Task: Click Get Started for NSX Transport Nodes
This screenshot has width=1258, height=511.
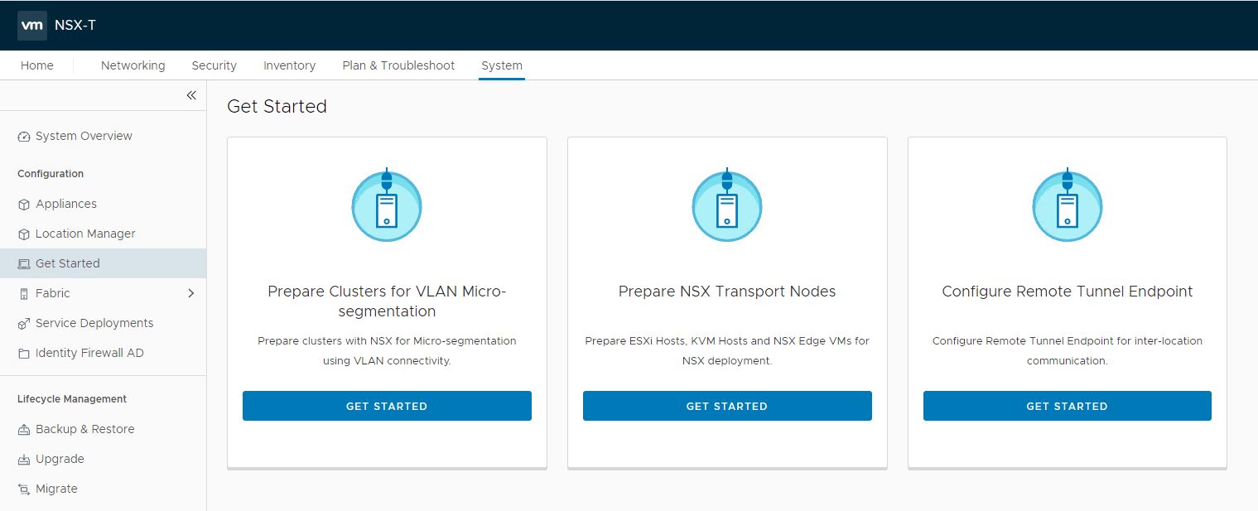Action: pos(727,406)
